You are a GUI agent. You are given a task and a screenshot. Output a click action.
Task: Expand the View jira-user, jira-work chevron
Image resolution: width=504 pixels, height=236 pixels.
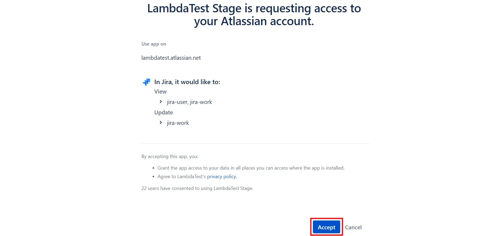[161, 102]
